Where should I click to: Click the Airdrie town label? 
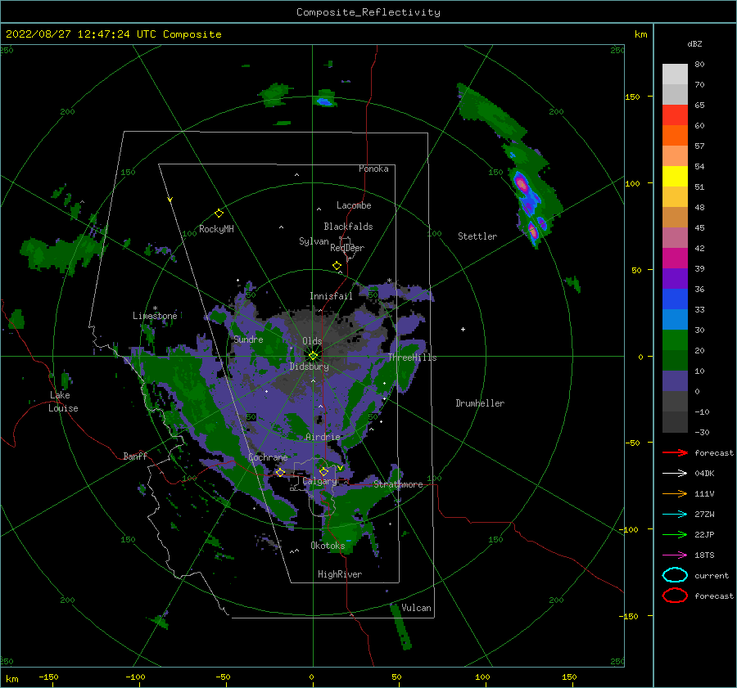pos(323,437)
